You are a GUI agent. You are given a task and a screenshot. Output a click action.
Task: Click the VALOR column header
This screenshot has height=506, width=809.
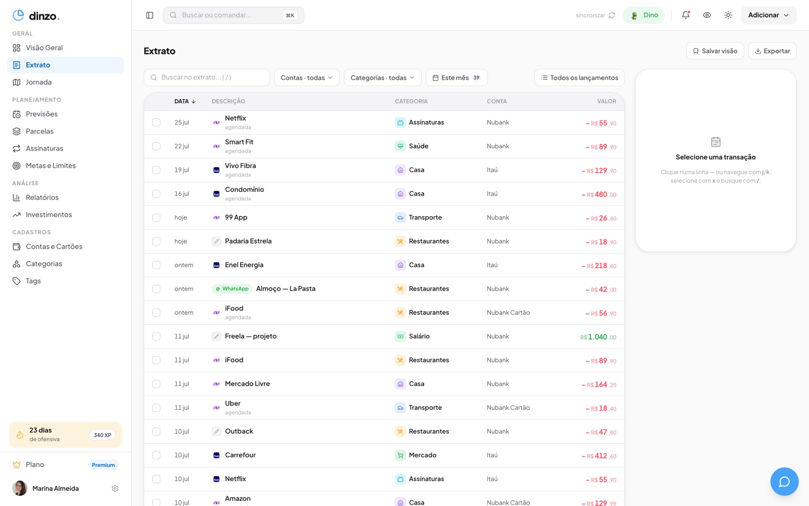point(606,101)
